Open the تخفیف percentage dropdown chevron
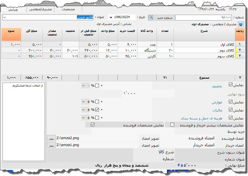The width and height of the screenshot is (248, 176). tap(83, 85)
